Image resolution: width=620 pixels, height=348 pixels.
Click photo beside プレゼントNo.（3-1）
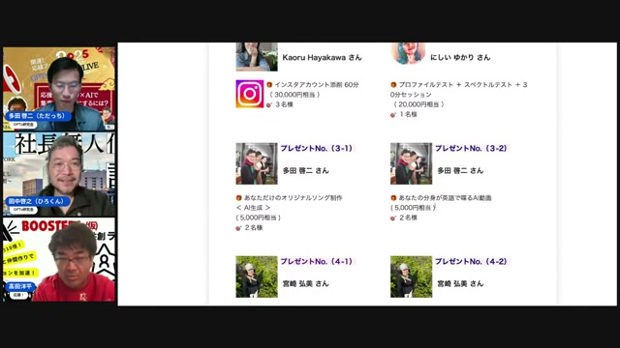click(x=257, y=163)
